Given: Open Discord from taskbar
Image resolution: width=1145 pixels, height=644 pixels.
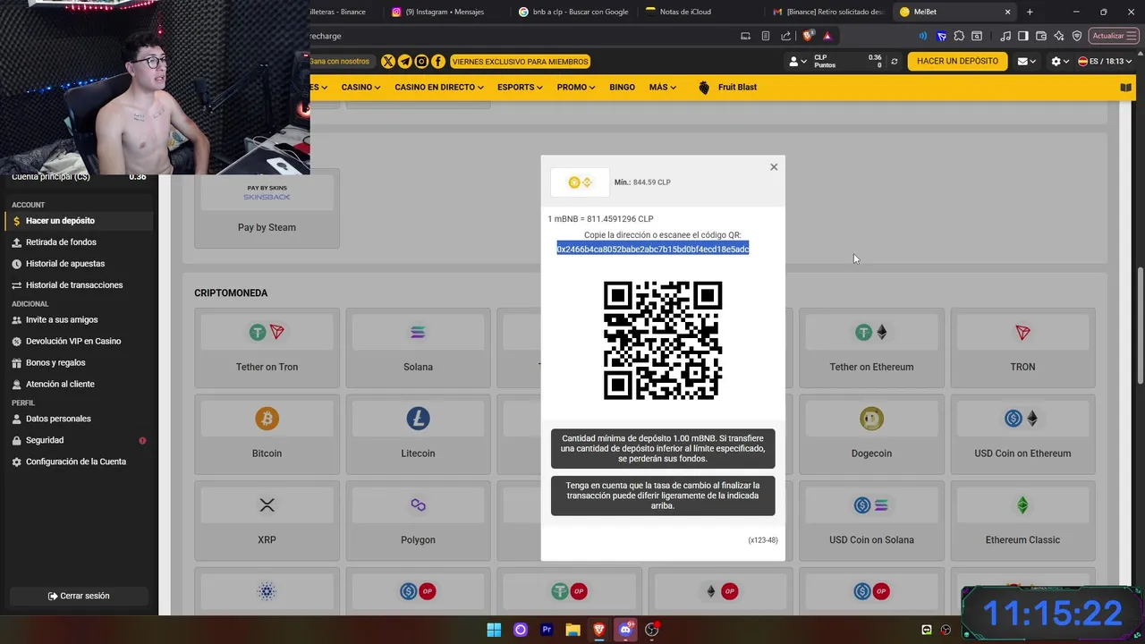Looking at the screenshot, I should tap(625, 630).
